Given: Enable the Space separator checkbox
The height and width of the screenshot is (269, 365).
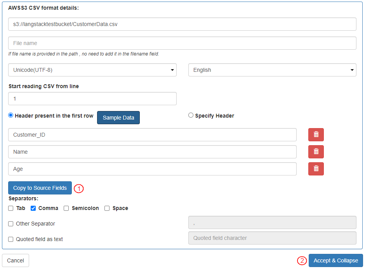Looking at the screenshot, I should pyautogui.click(x=107, y=208).
